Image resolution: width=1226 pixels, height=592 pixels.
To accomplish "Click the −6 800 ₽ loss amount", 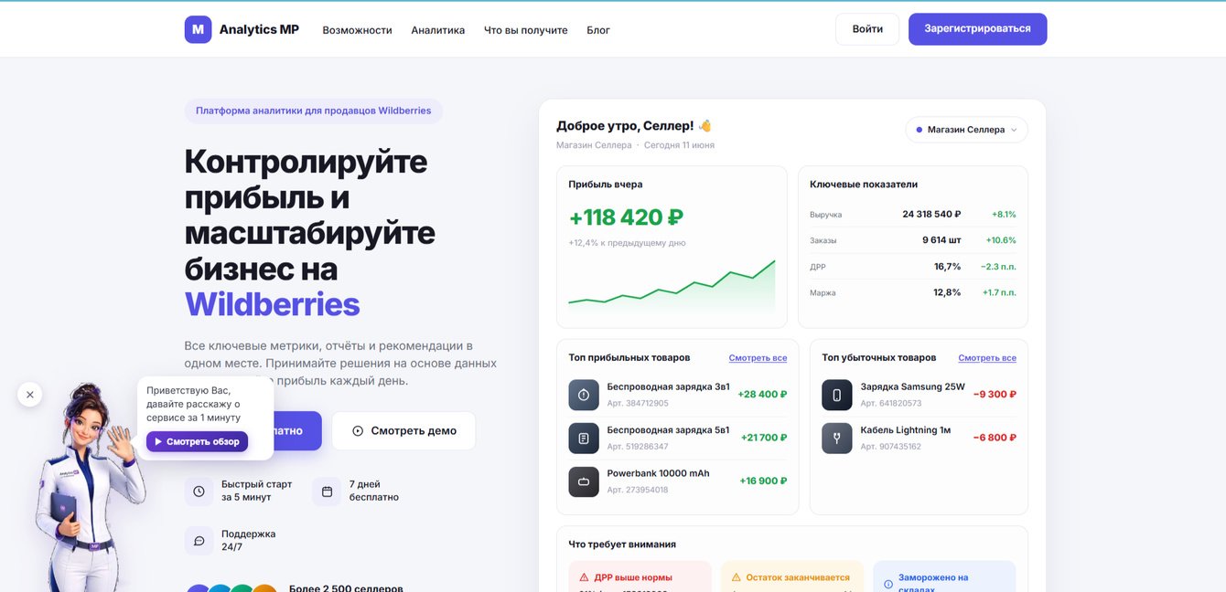I will tap(995, 438).
